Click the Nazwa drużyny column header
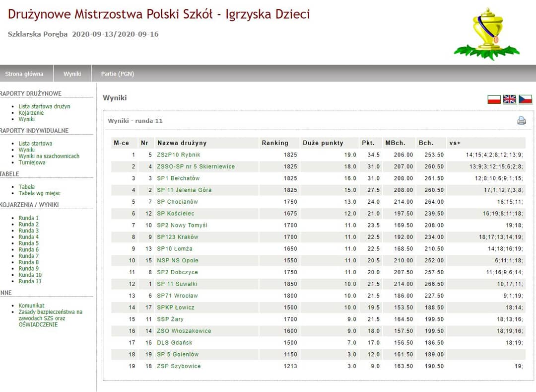536x392 pixels. (x=182, y=143)
